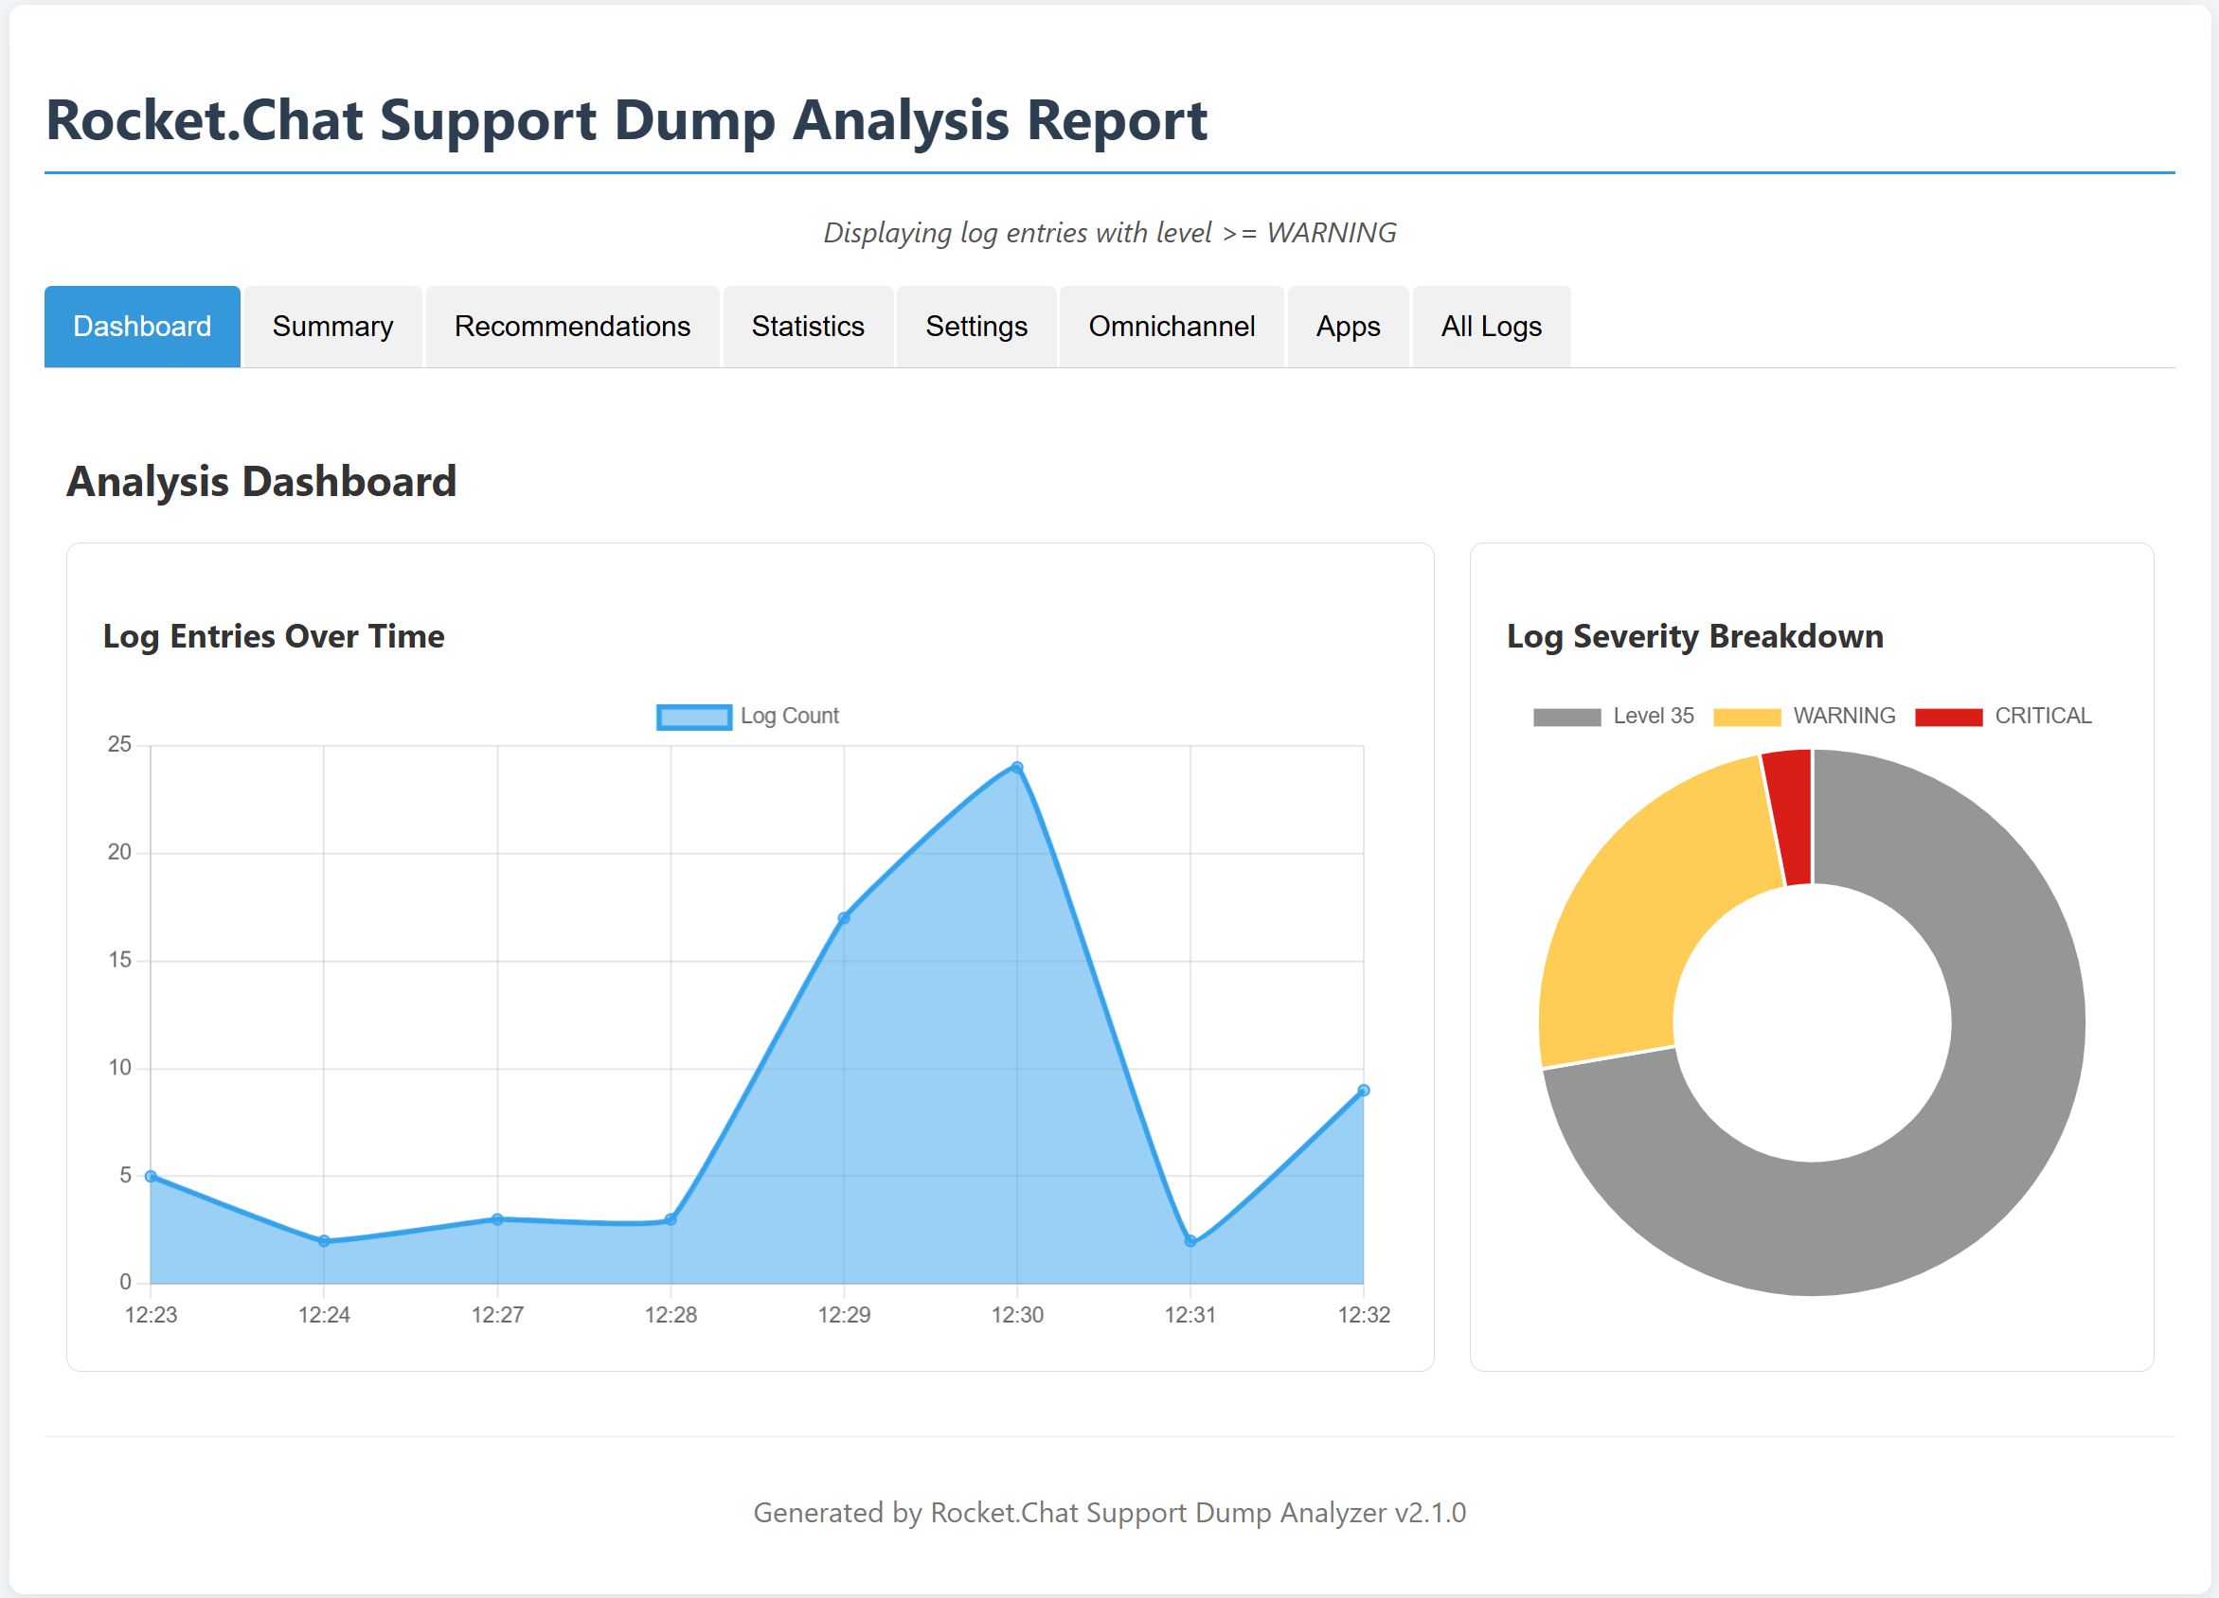Click the data point at 12:32

tap(1364, 1091)
